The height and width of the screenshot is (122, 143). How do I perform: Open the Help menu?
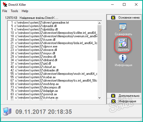click(25, 11)
